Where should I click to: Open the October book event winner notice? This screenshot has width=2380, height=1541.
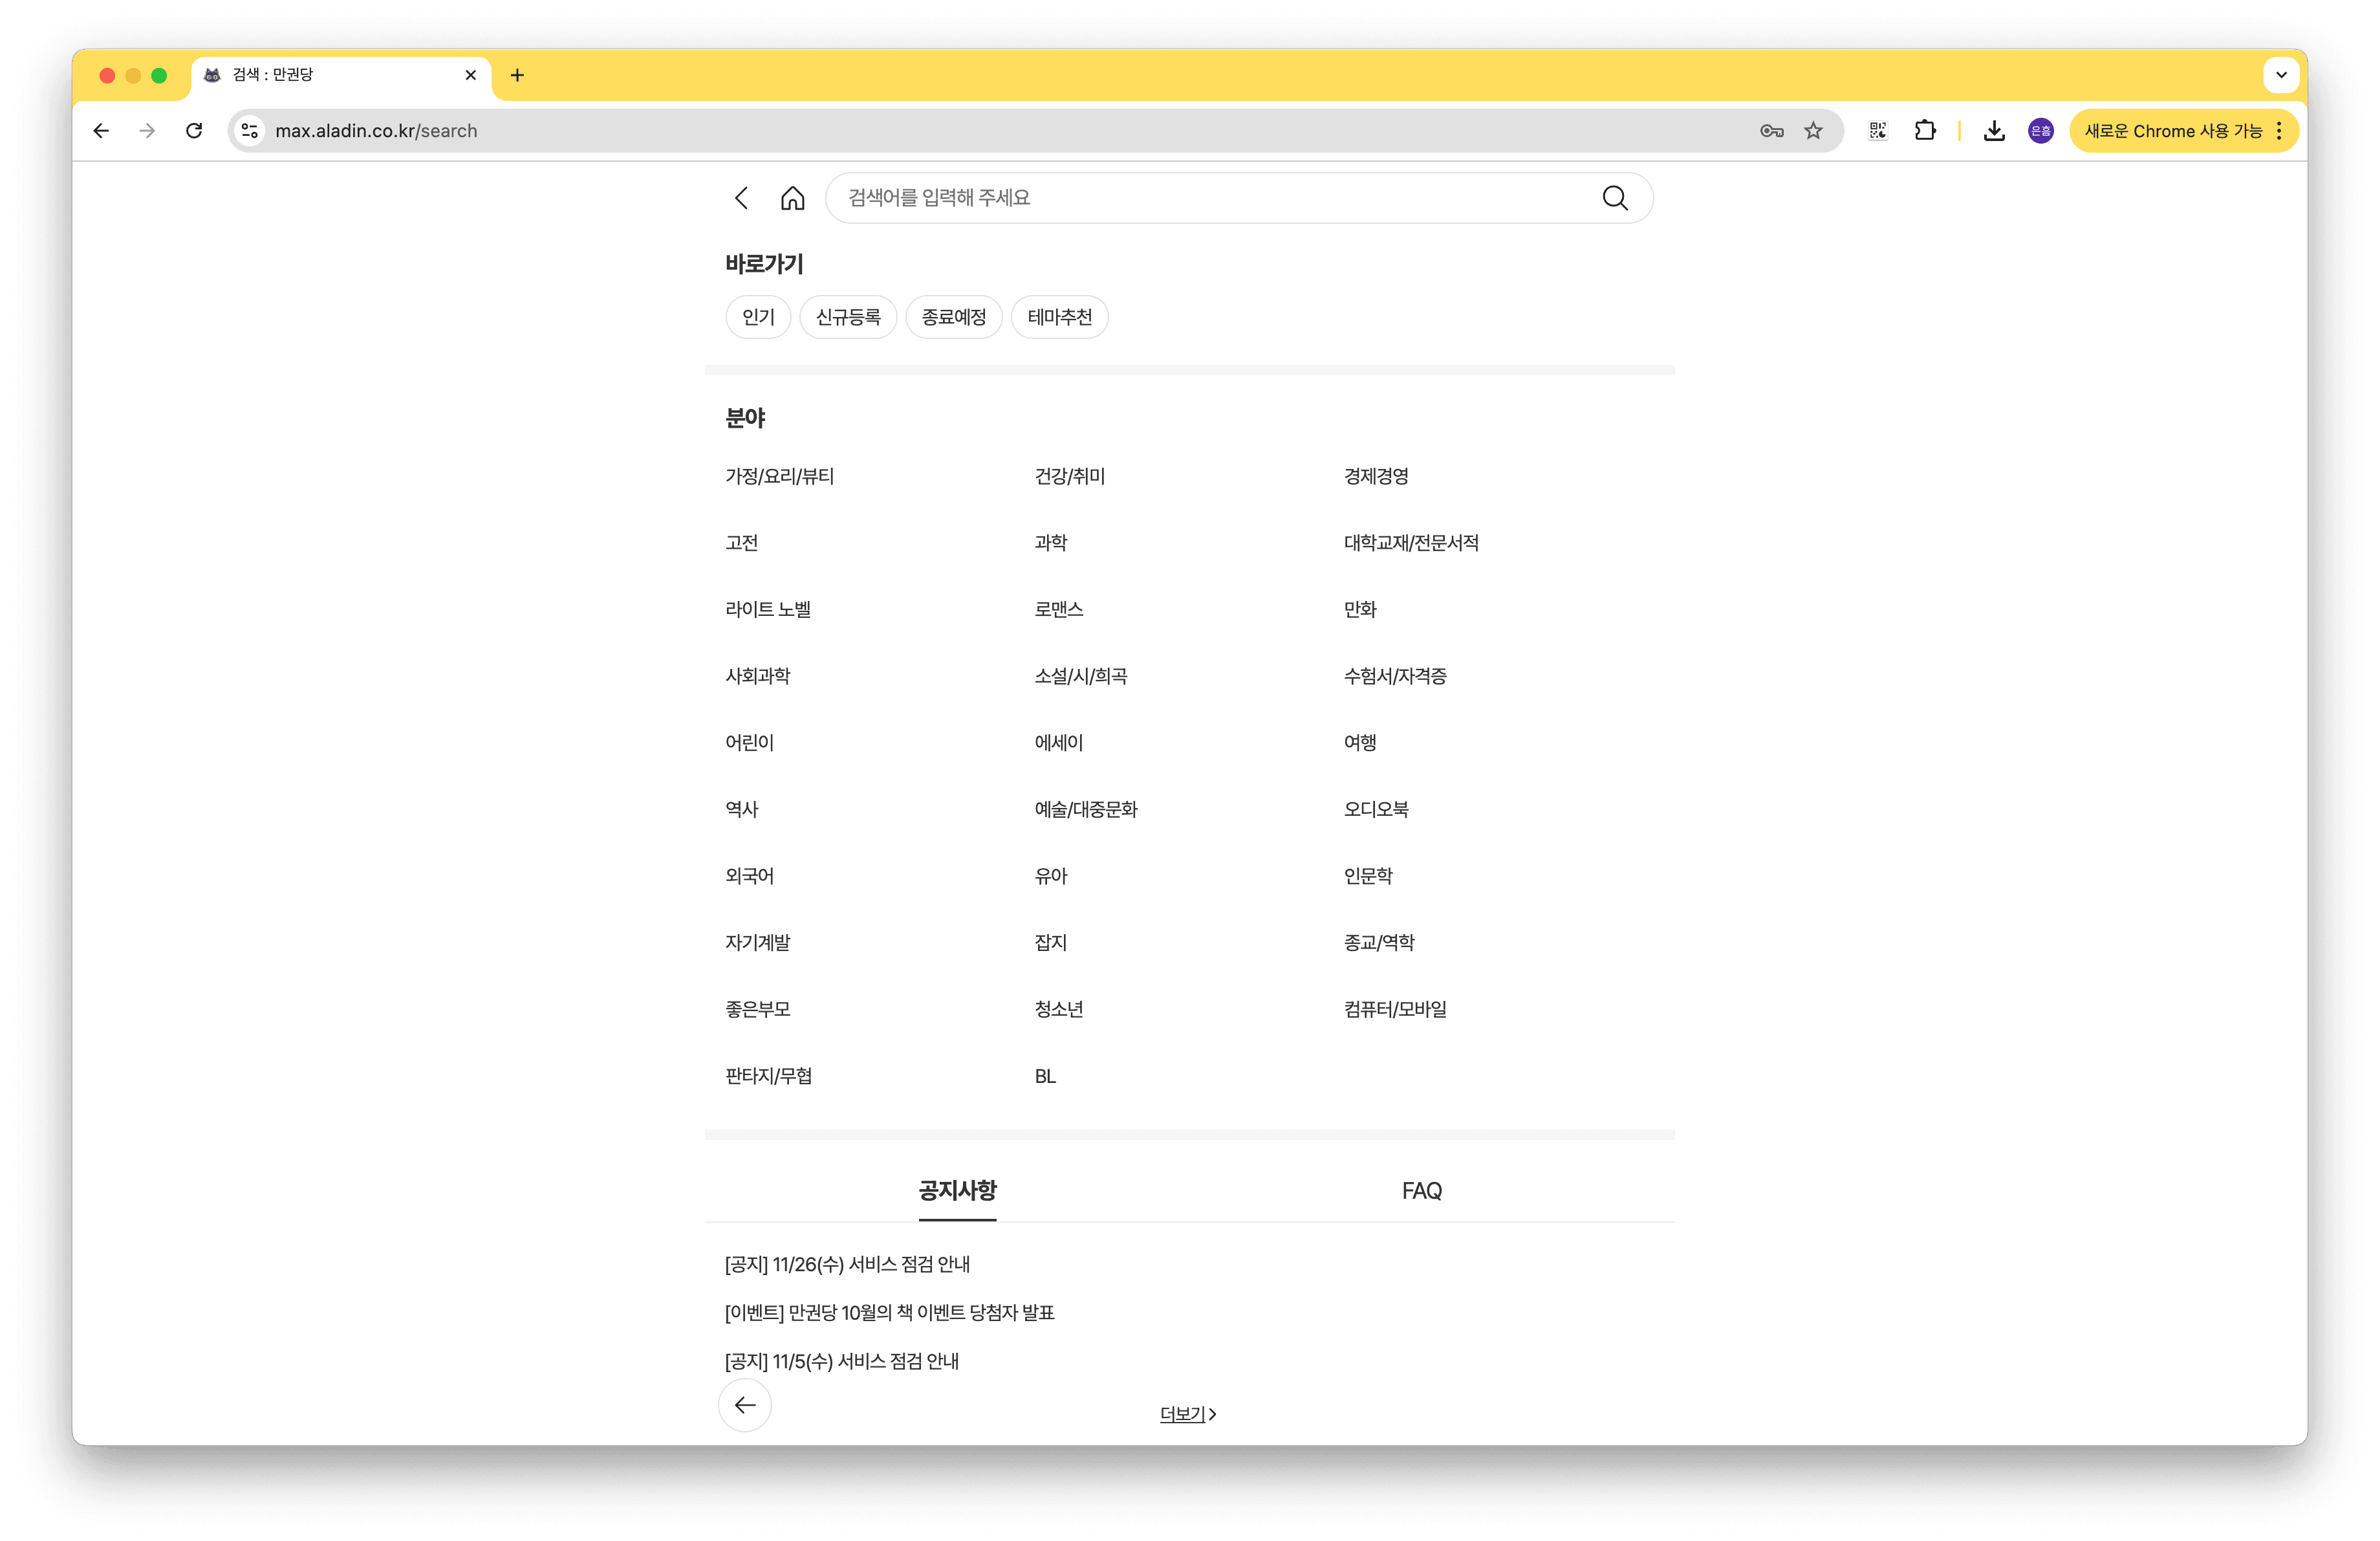click(x=889, y=1312)
